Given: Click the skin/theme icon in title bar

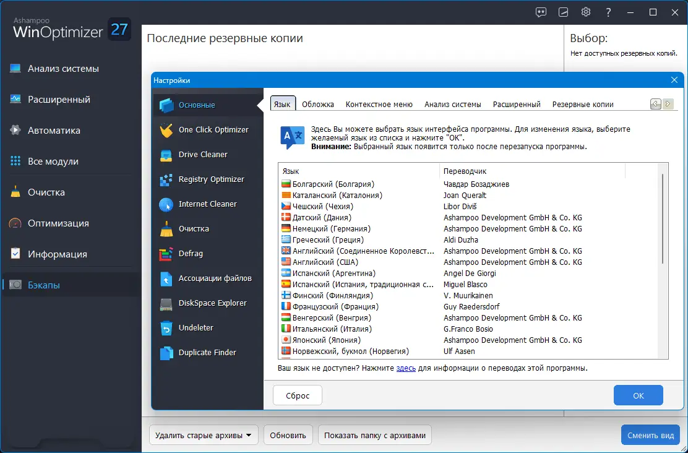Looking at the screenshot, I should pyautogui.click(x=564, y=12).
